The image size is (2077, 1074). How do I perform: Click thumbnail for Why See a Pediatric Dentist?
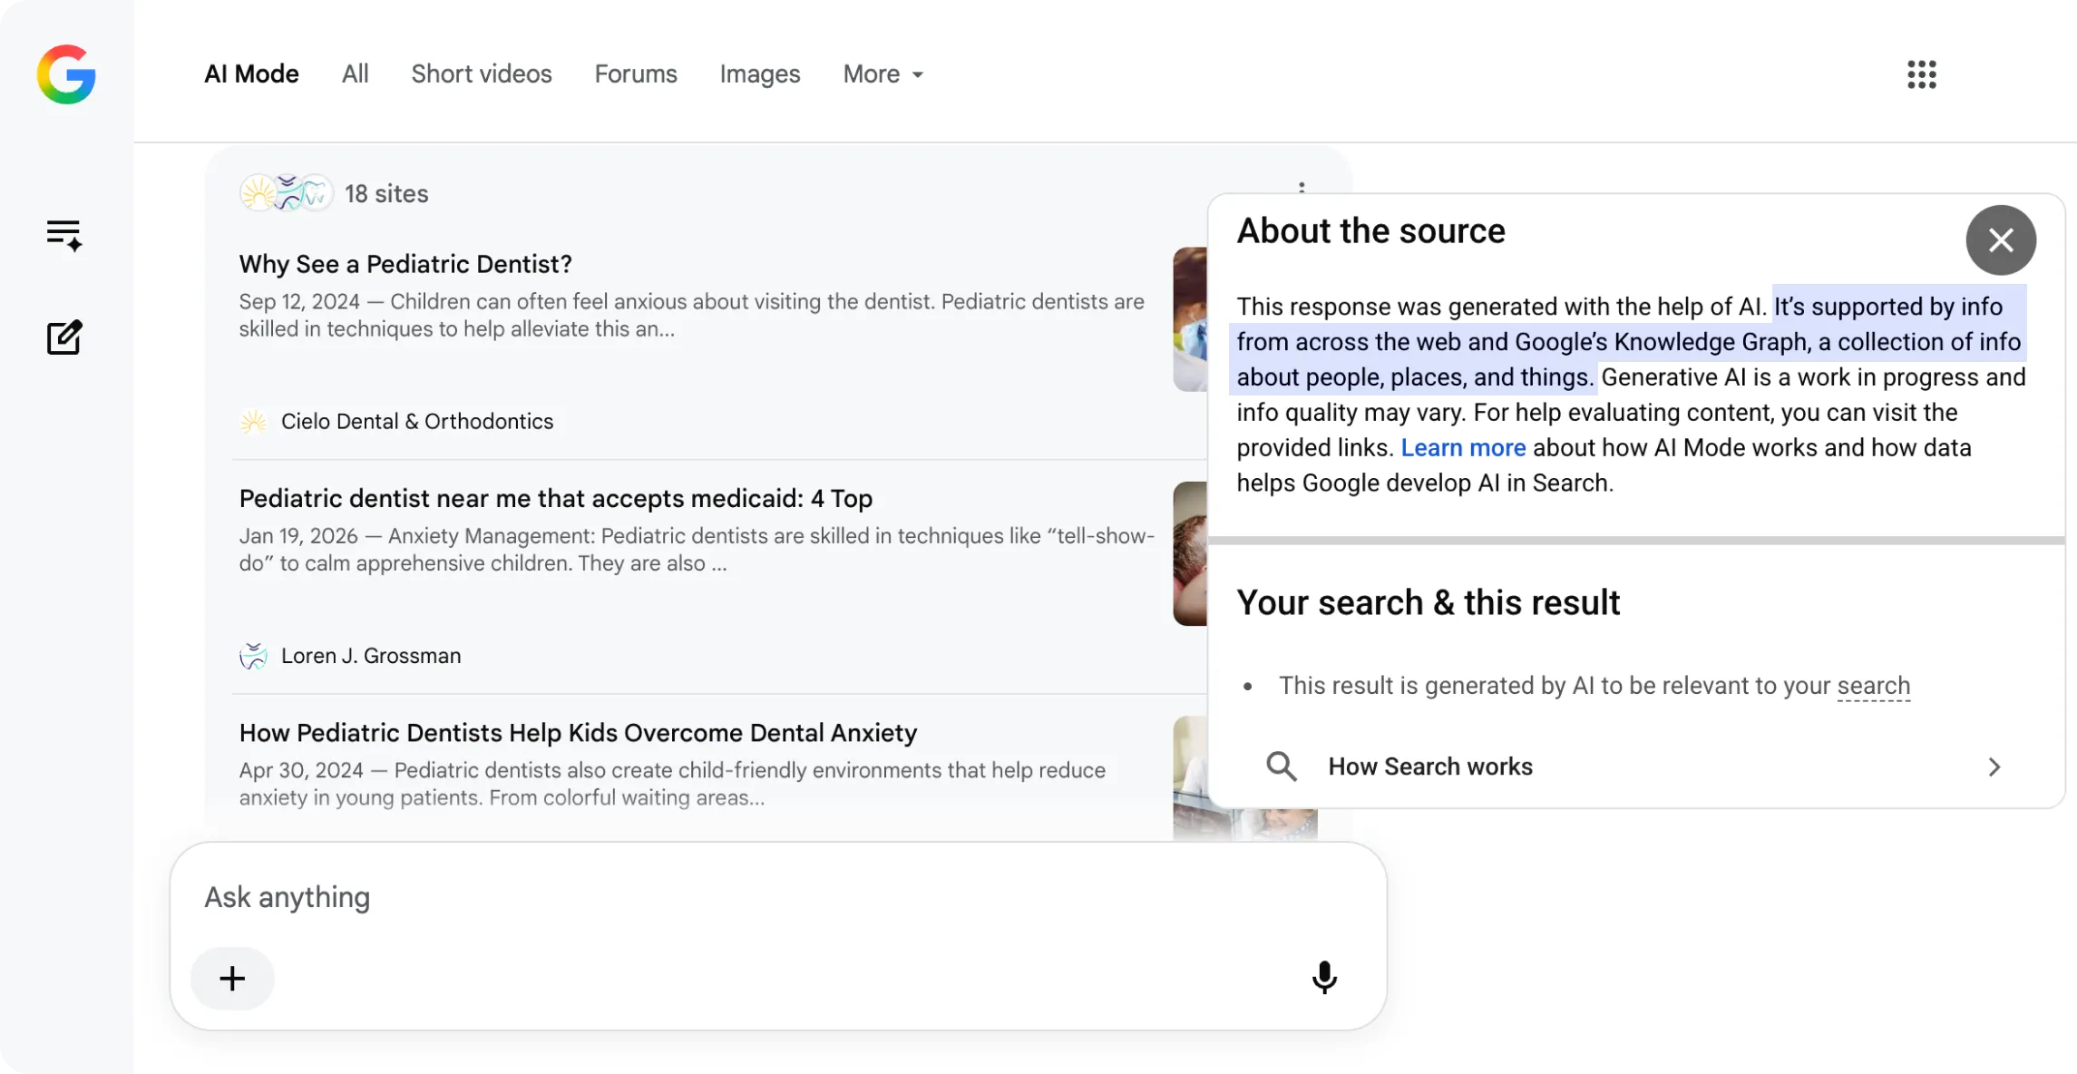(x=1190, y=319)
